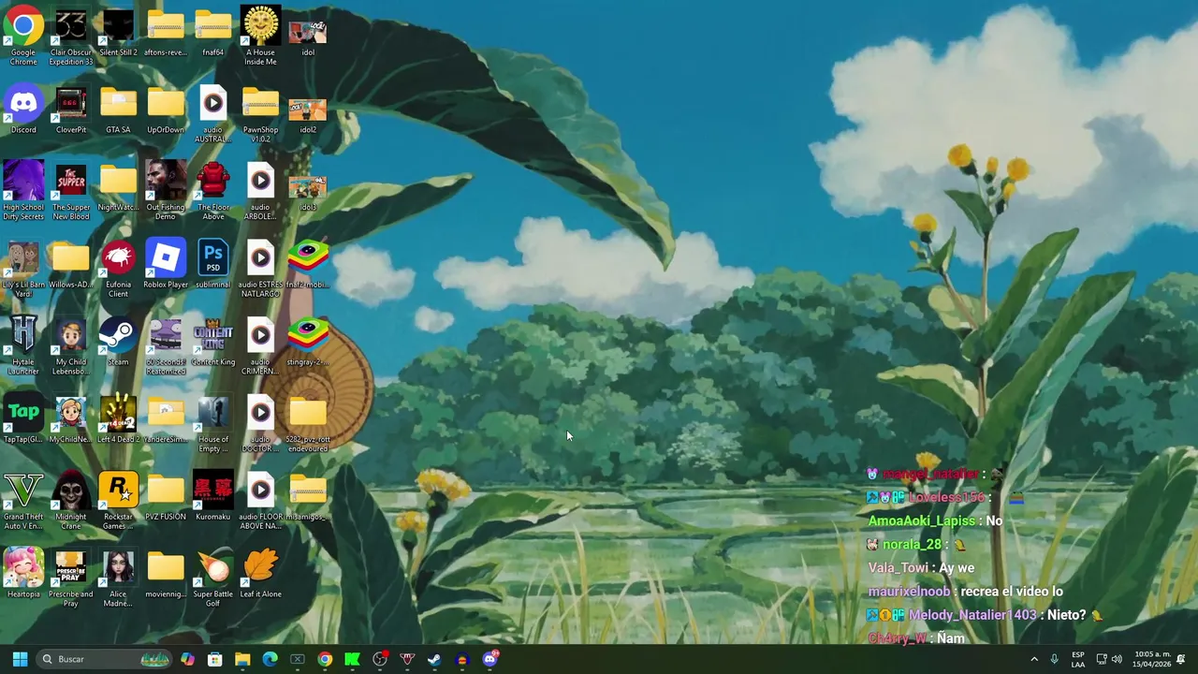Select the Content King desktop icon
The width and height of the screenshot is (1198, 674).
coord(213,342)
